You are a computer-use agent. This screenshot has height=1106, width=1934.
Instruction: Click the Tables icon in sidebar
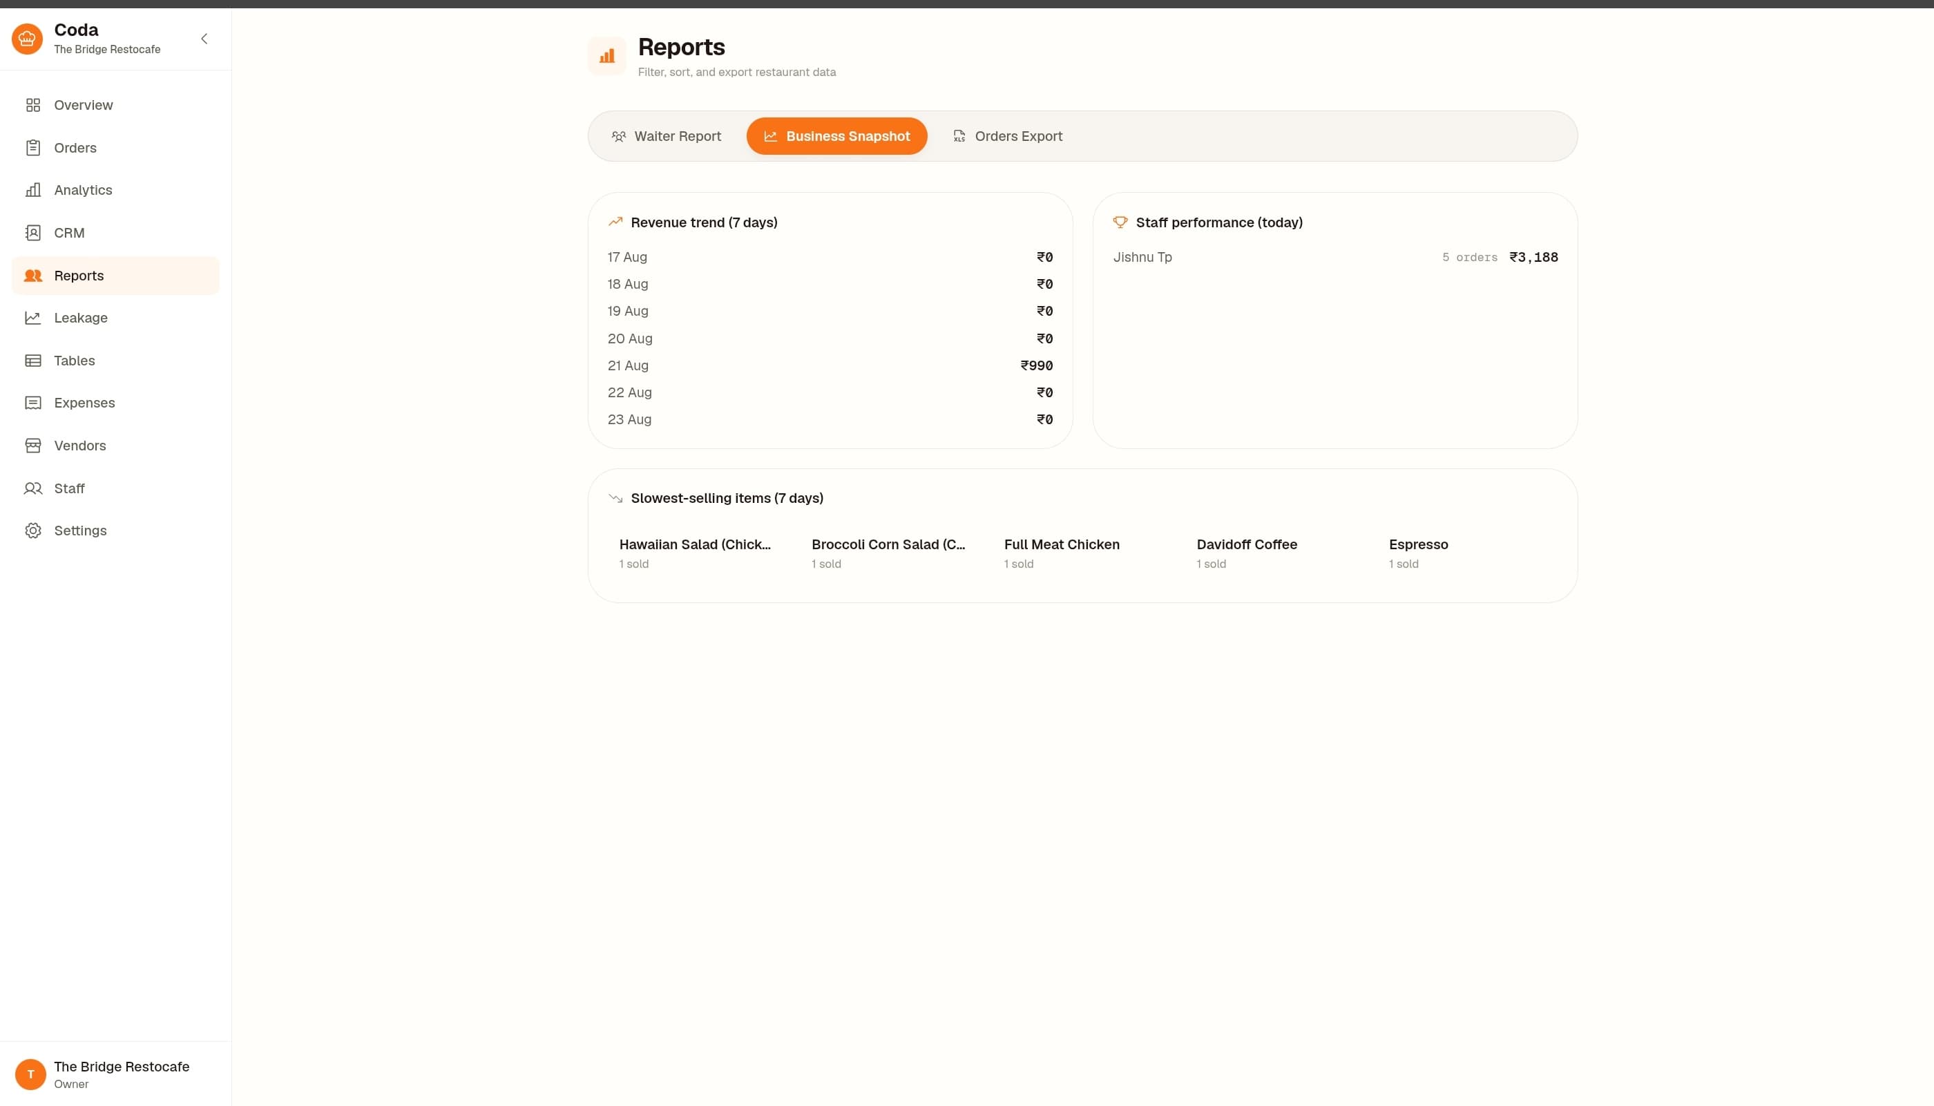click(x=32, y=361)
